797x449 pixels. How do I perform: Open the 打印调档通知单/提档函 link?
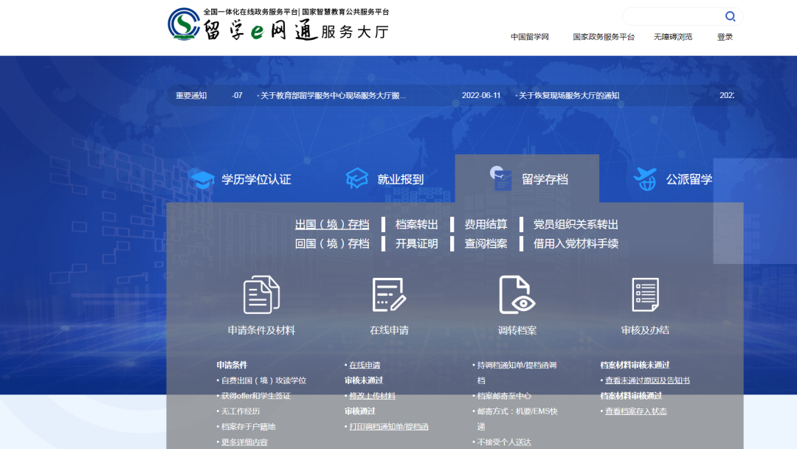pos(388,426)
